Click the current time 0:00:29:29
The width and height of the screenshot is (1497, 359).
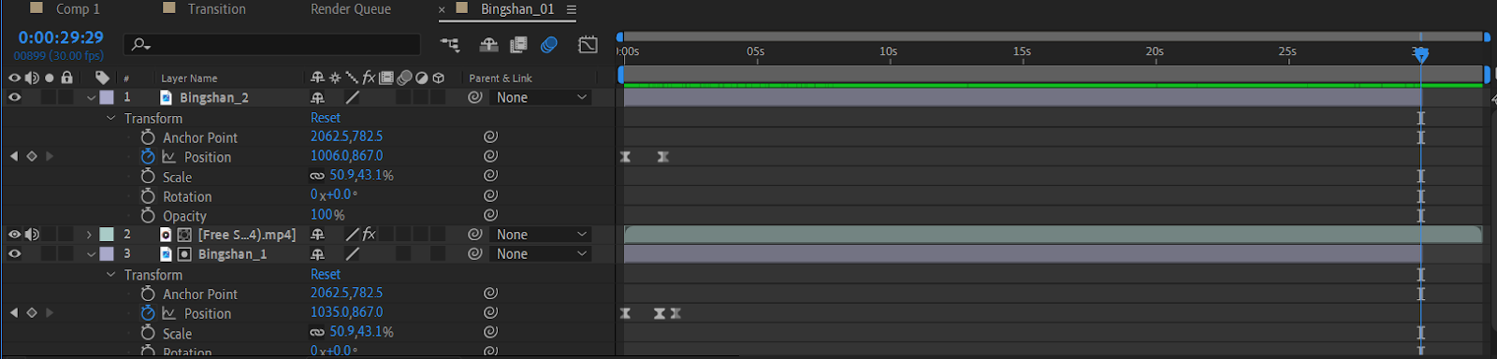click(x=61, y=37)
